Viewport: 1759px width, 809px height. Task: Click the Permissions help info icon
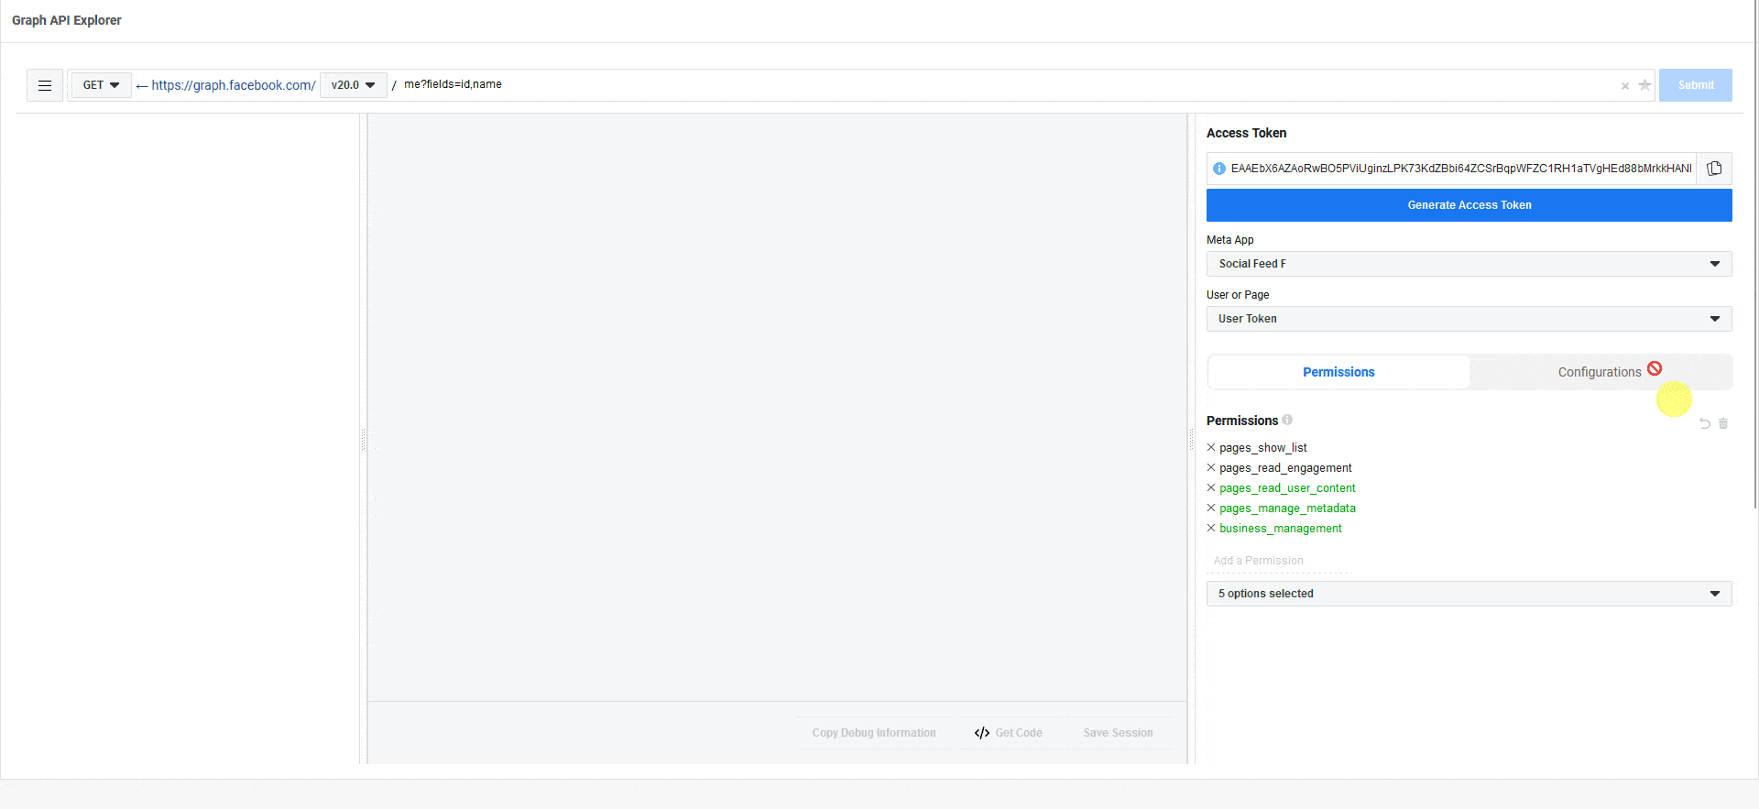pos(1287,420)
